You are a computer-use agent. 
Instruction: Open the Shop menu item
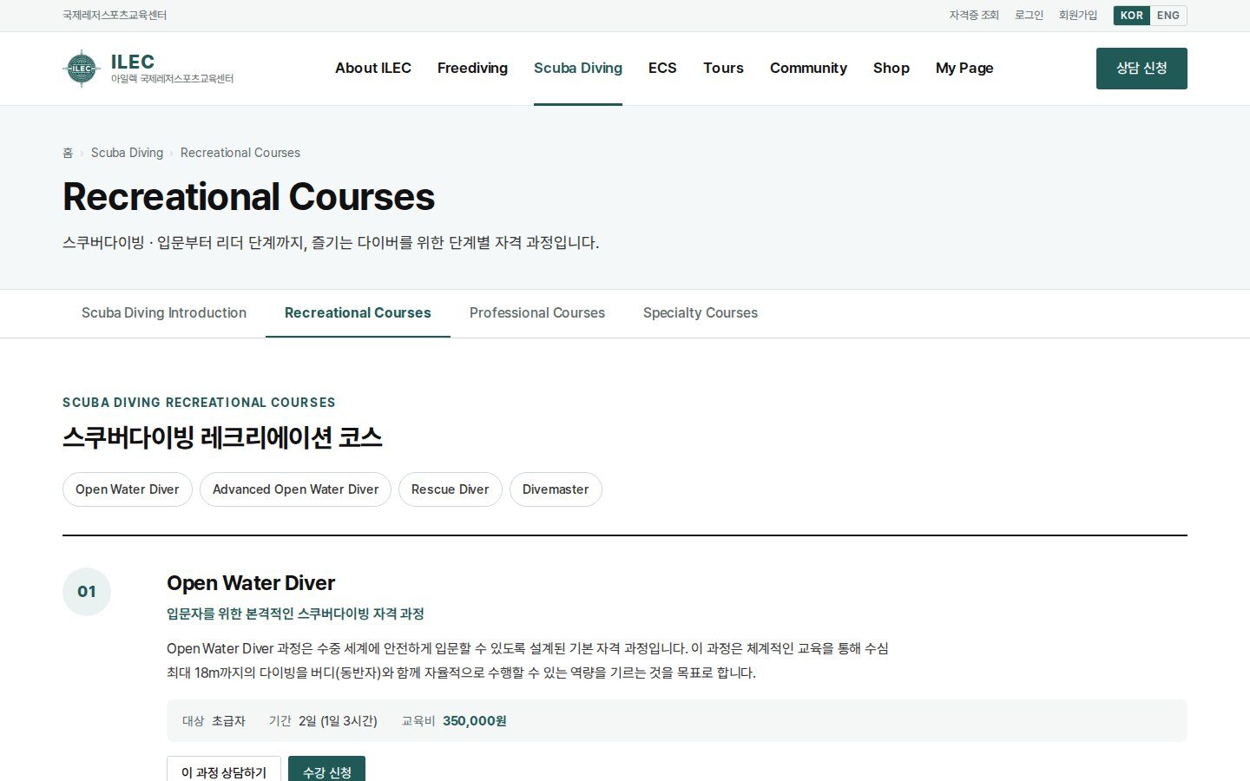tap(891, 68)
